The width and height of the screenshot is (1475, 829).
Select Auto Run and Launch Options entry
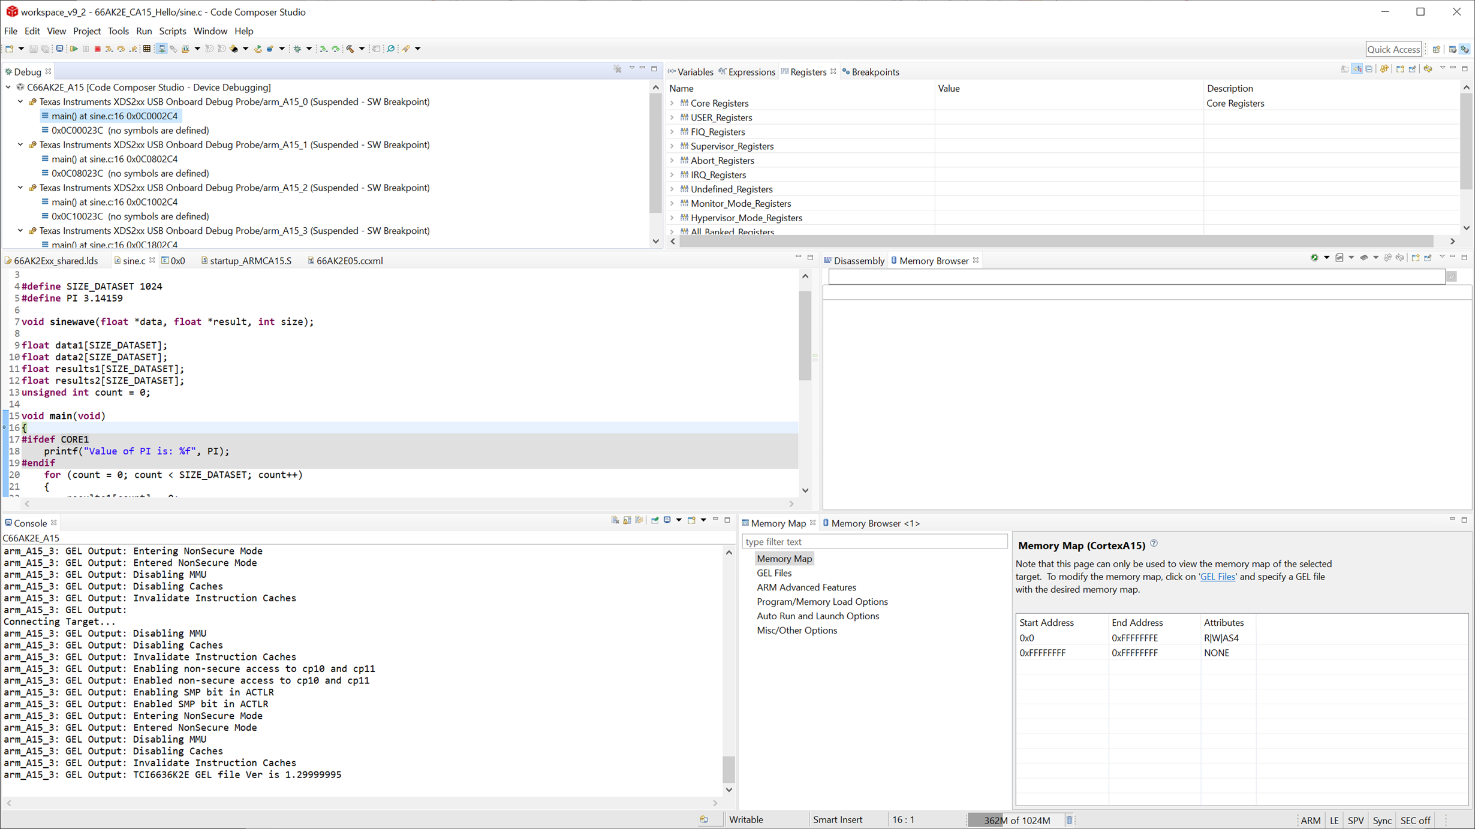click(818, 616)
